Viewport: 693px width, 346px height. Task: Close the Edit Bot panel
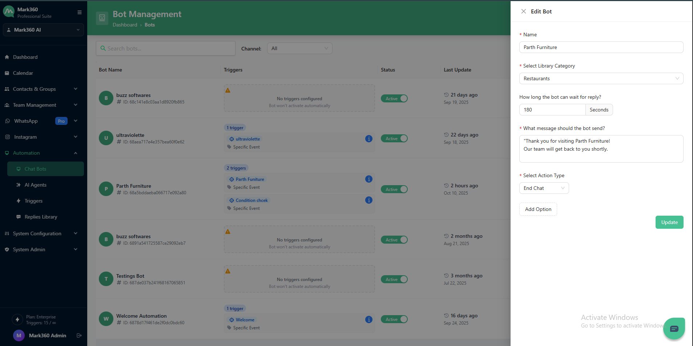point(523,11)
